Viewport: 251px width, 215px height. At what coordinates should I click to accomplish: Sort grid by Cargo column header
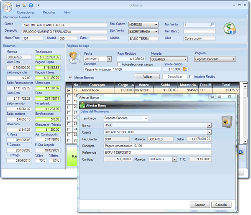click(x=124, y=85)
